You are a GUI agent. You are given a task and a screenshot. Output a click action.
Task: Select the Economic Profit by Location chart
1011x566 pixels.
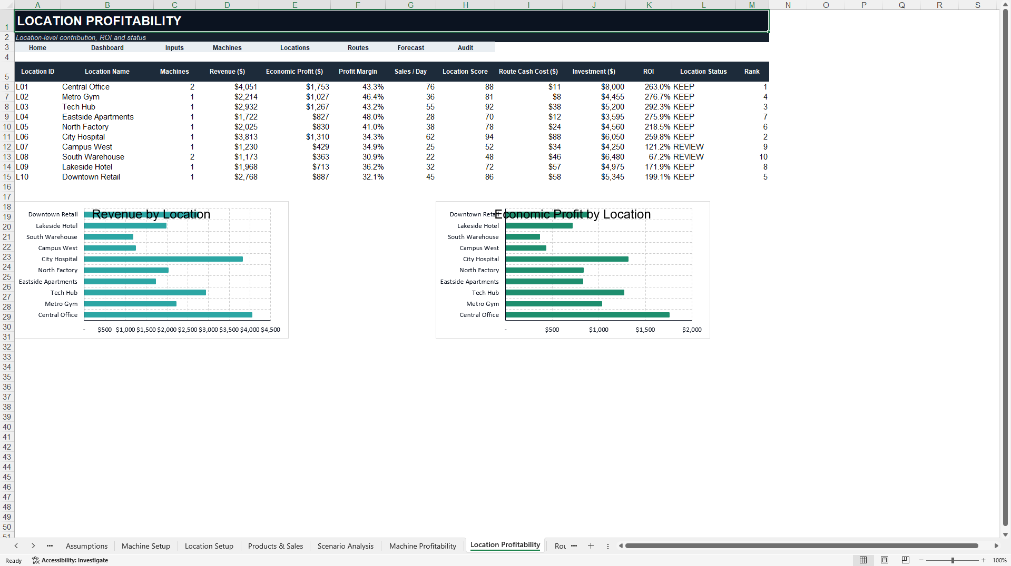(x=573, y=270)
